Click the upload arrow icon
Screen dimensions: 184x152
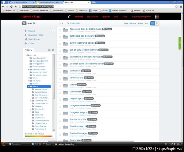coord(25,31)
